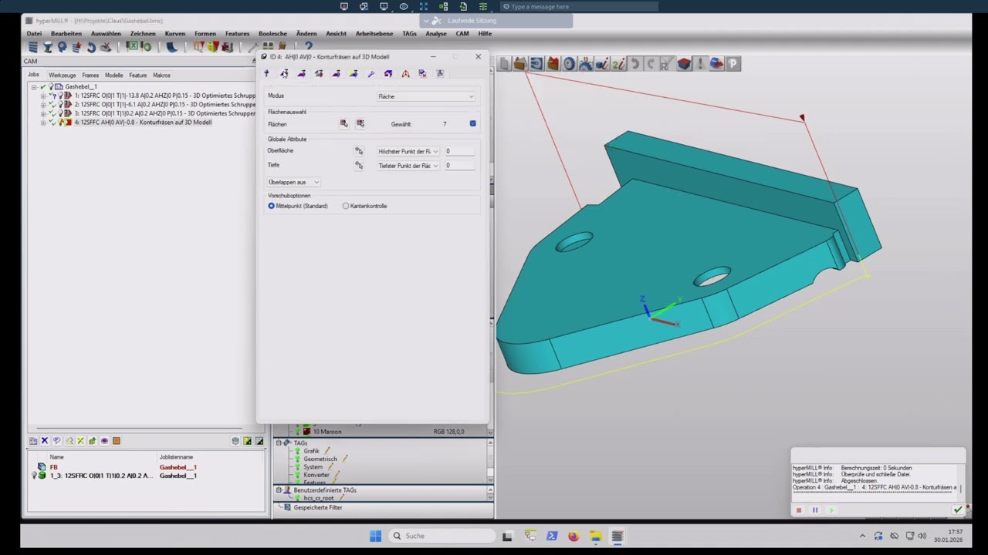This screenshot has height=555, width=988.
Task: Click the Oberfläche offset value field
Action: click(x=460, y=151)
